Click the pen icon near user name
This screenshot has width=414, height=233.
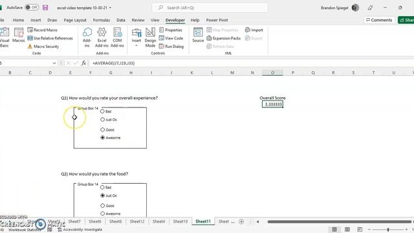(370, 8)
